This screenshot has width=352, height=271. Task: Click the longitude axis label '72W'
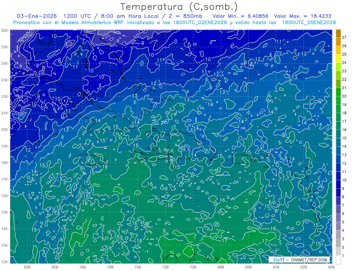165,267
